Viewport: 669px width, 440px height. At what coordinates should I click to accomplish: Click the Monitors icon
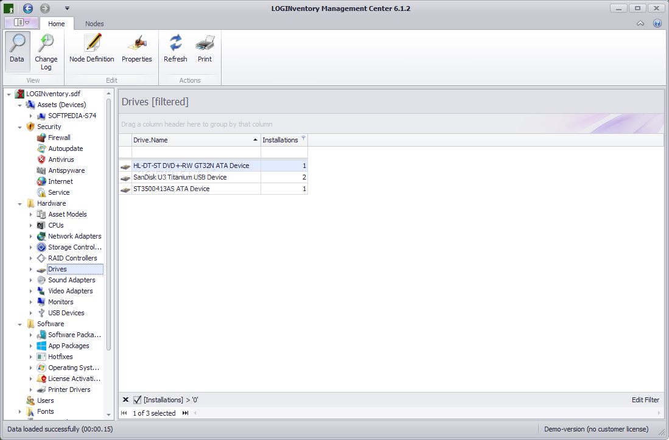coord(41,302)
